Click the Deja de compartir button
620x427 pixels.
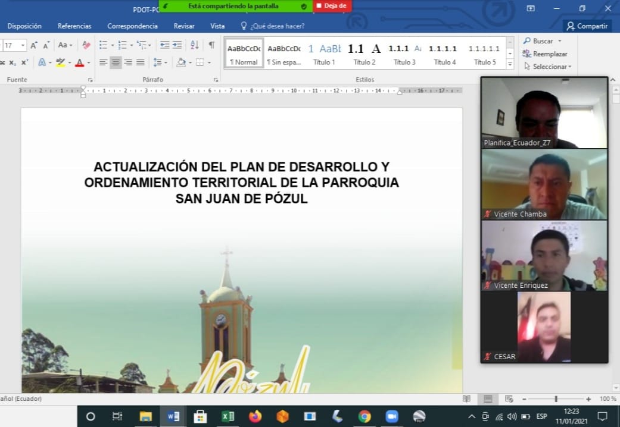tap(331, 5)
